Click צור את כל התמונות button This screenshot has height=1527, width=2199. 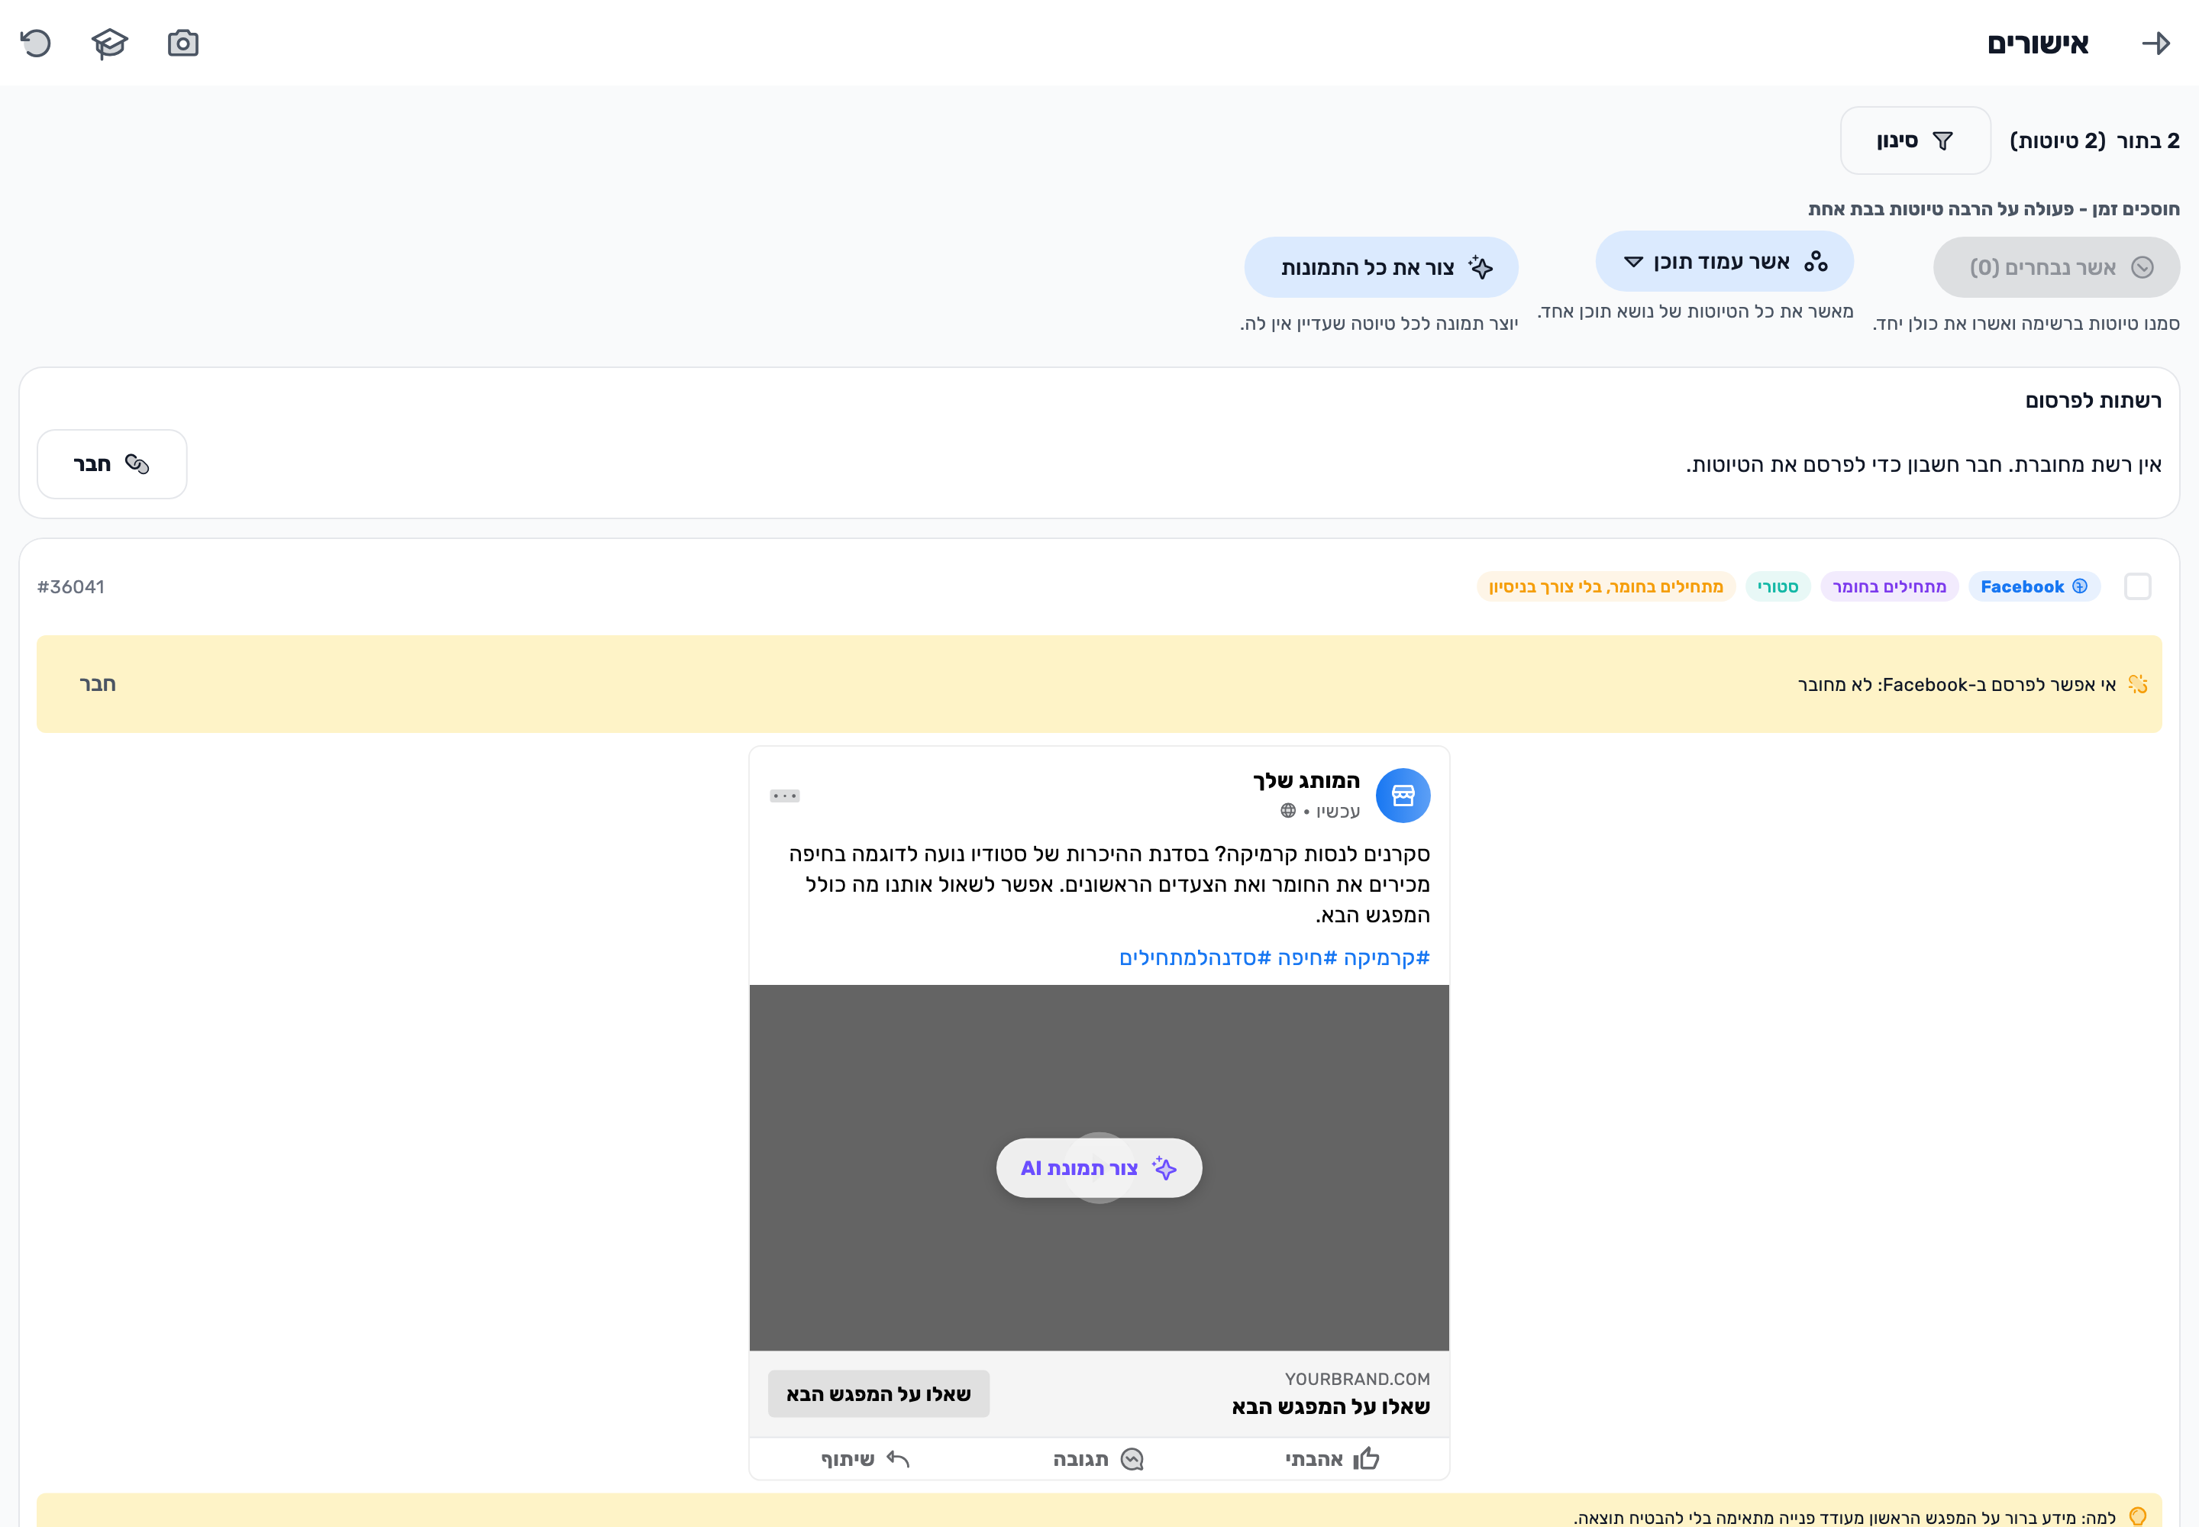point(1380,267)
